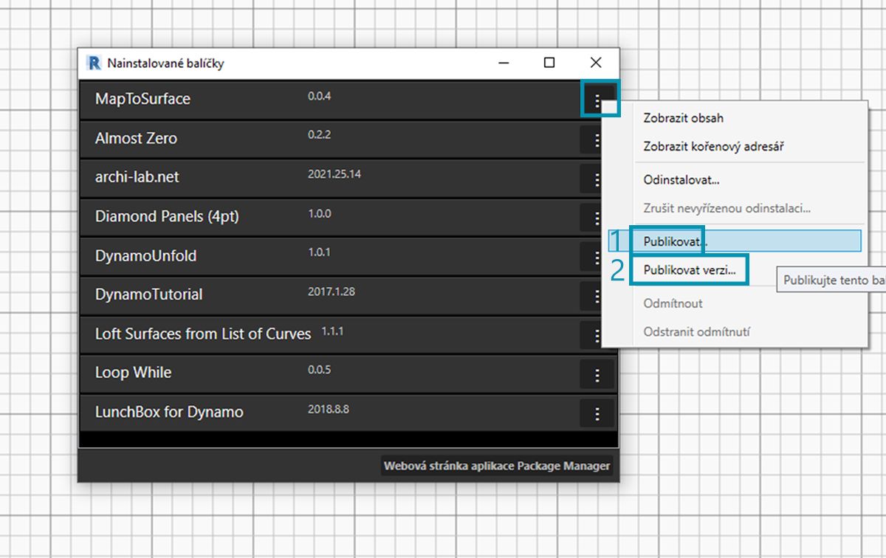Select the Loop While package name

coord(133,373)
